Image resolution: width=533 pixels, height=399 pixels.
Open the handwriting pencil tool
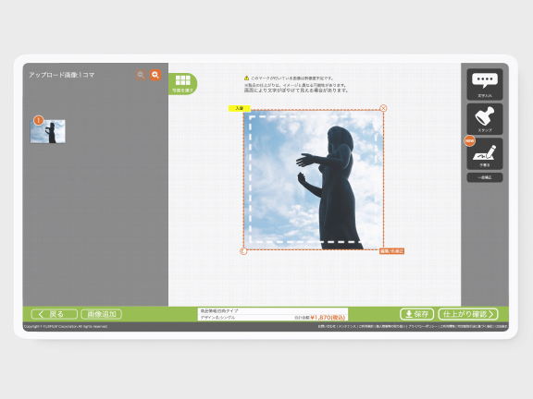484,154
